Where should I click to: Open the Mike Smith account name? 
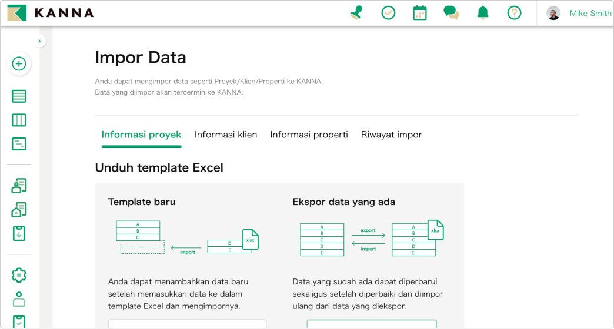(x=590, y=14)
